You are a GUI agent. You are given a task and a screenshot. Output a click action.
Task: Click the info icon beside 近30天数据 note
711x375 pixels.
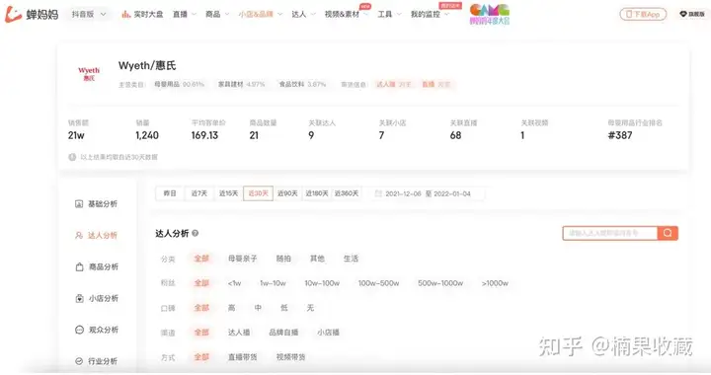pyautogui.click(x=72, y=157)
